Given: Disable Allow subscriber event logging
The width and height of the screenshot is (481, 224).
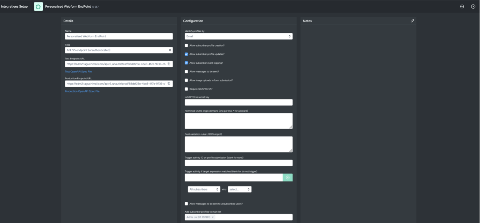Looking at the screenshot, I should click(x=186, y=63).
